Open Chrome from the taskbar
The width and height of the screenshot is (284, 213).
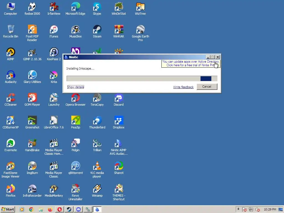tap(31, 210)
